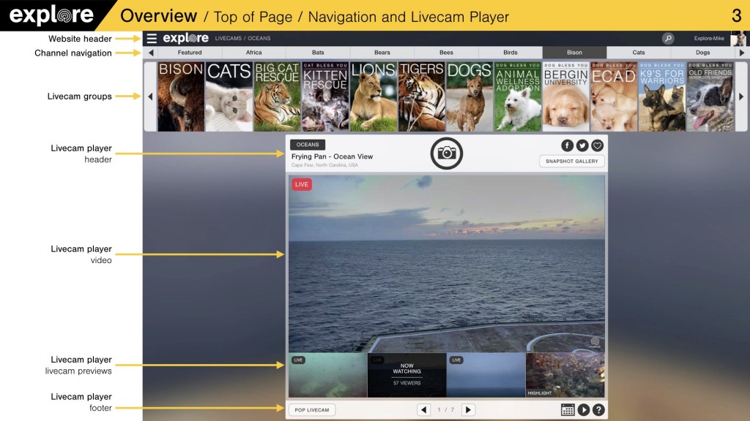Image resolution: width=750 pixels, height=421 pixels.
Task: Share livecam on Facebook
Action: pos(568,145)
